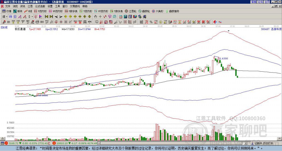
Task: Click the grid icon in status bar
Action: (x=2, y=143)
